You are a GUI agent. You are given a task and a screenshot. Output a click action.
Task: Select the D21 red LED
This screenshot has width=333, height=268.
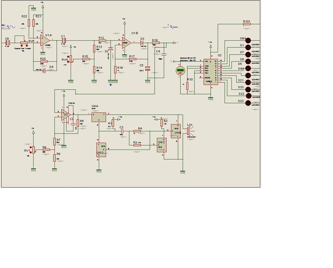click(248, 82)
